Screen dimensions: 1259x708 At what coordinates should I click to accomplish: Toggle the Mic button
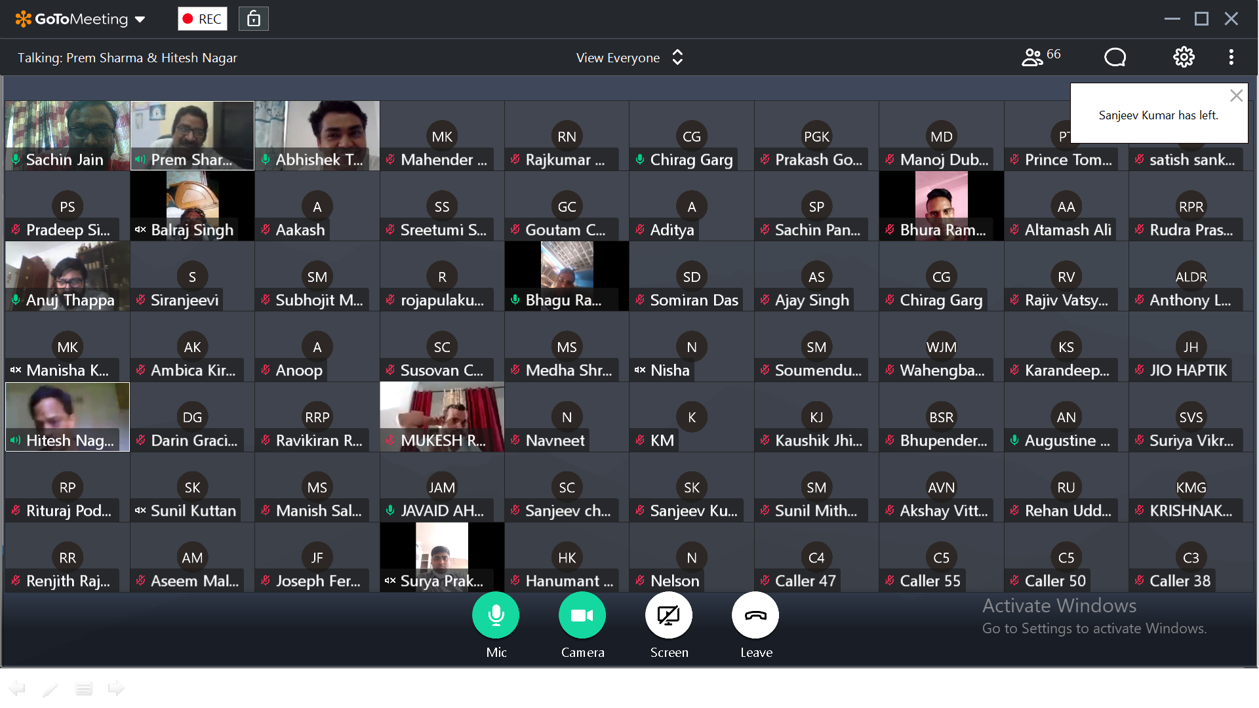[x=496, y=616]
